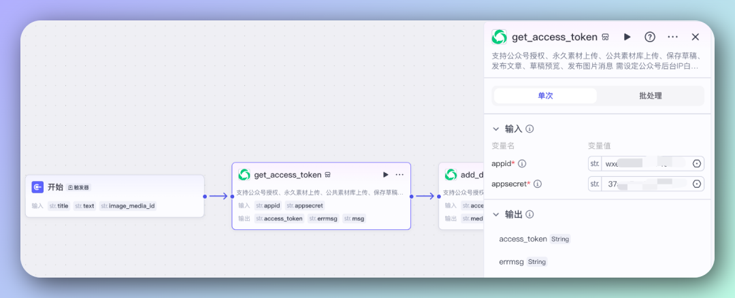Click the store icon on the canvas node title
Viewport: 735px width, 298px height.
[x=327, y=175]
